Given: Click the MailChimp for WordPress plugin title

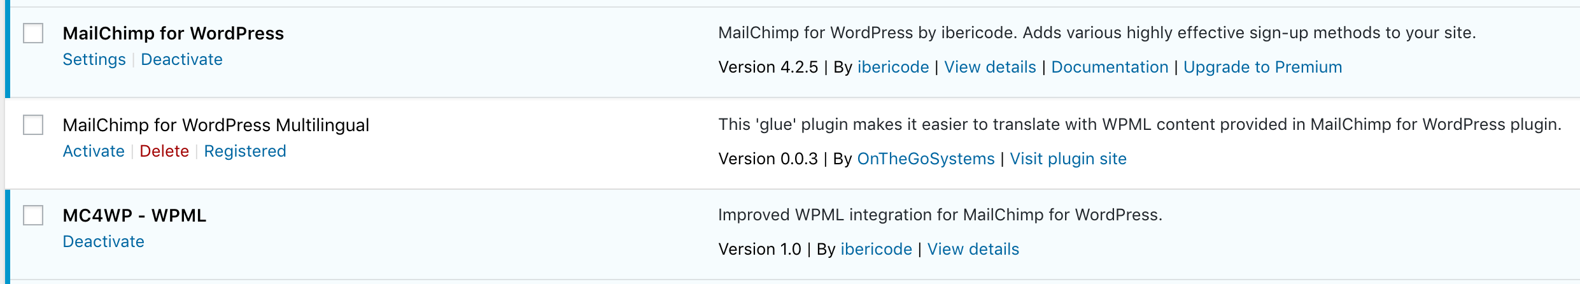Looking at the screenshot, I should 173,33.
